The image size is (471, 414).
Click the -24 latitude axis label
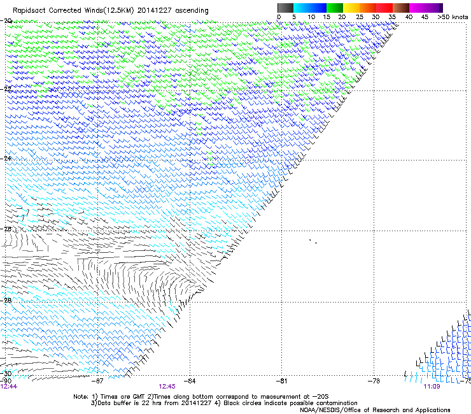(6, 159)
